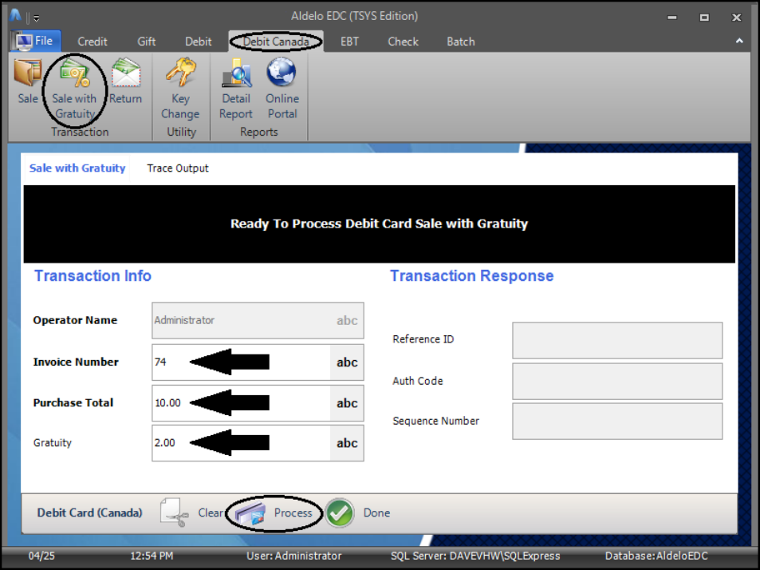Maximize the Aldelo EDC window
This screenshot has width=760, height=570.
[x=704, y=18]
